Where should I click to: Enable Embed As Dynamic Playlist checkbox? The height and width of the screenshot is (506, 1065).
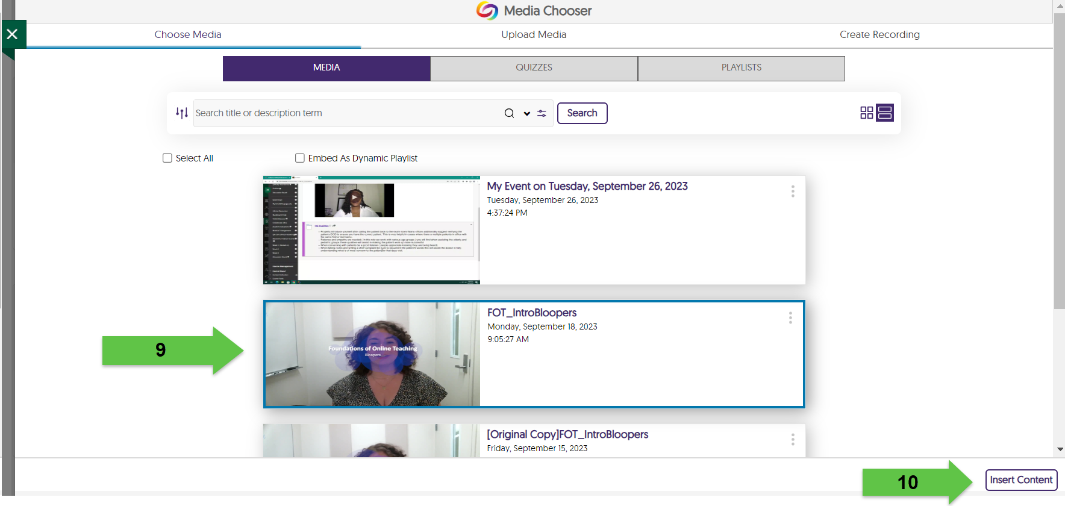(300, 158)
